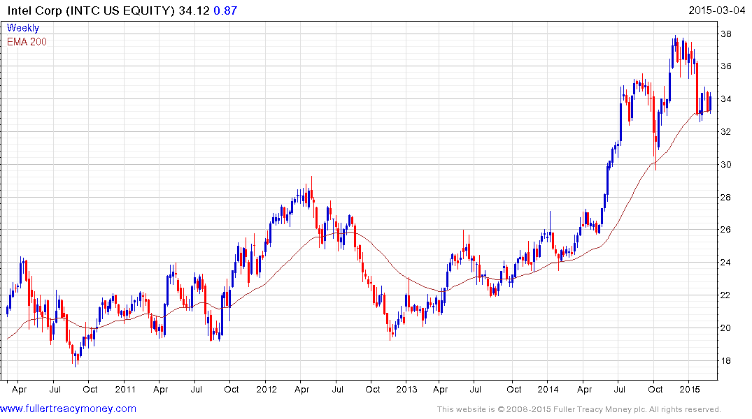Select the 'Weekly' interval label
Image resolution: width=752 pixels, height=419 pixels.
click(23, 28)
